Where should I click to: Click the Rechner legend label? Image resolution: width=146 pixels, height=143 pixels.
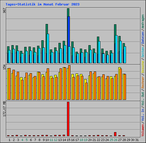point(143,82)
